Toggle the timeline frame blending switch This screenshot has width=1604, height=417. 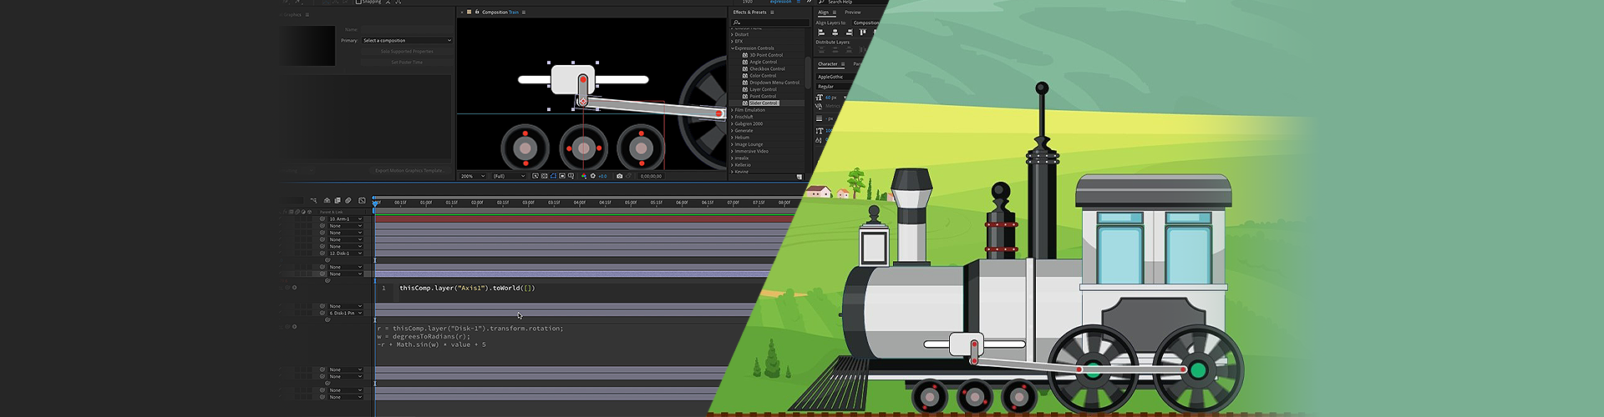338,200
